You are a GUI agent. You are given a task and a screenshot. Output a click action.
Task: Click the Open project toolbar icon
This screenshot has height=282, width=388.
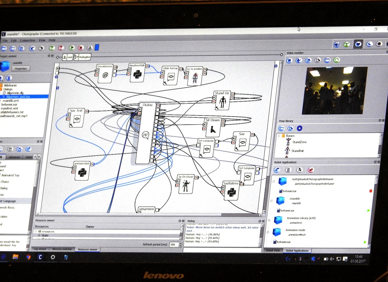click(x=13, y=49)
